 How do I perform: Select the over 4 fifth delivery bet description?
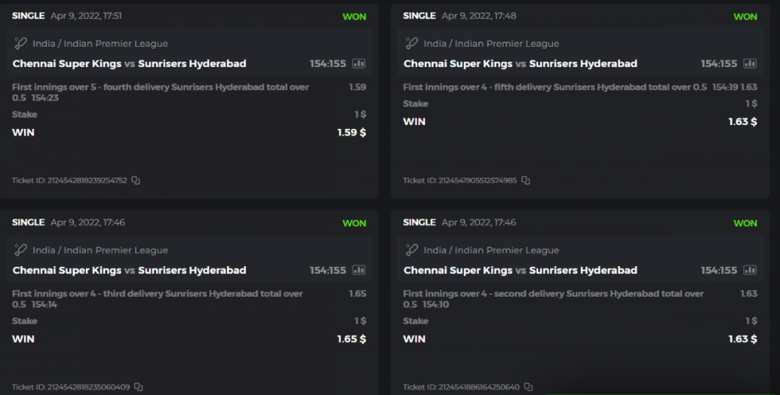554,87
